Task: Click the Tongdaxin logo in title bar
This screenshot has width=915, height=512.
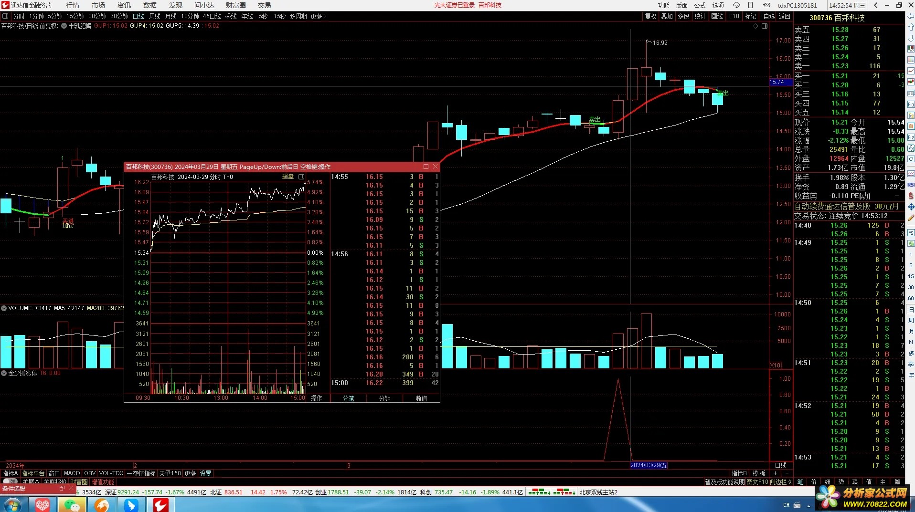Action: (5, 5)
